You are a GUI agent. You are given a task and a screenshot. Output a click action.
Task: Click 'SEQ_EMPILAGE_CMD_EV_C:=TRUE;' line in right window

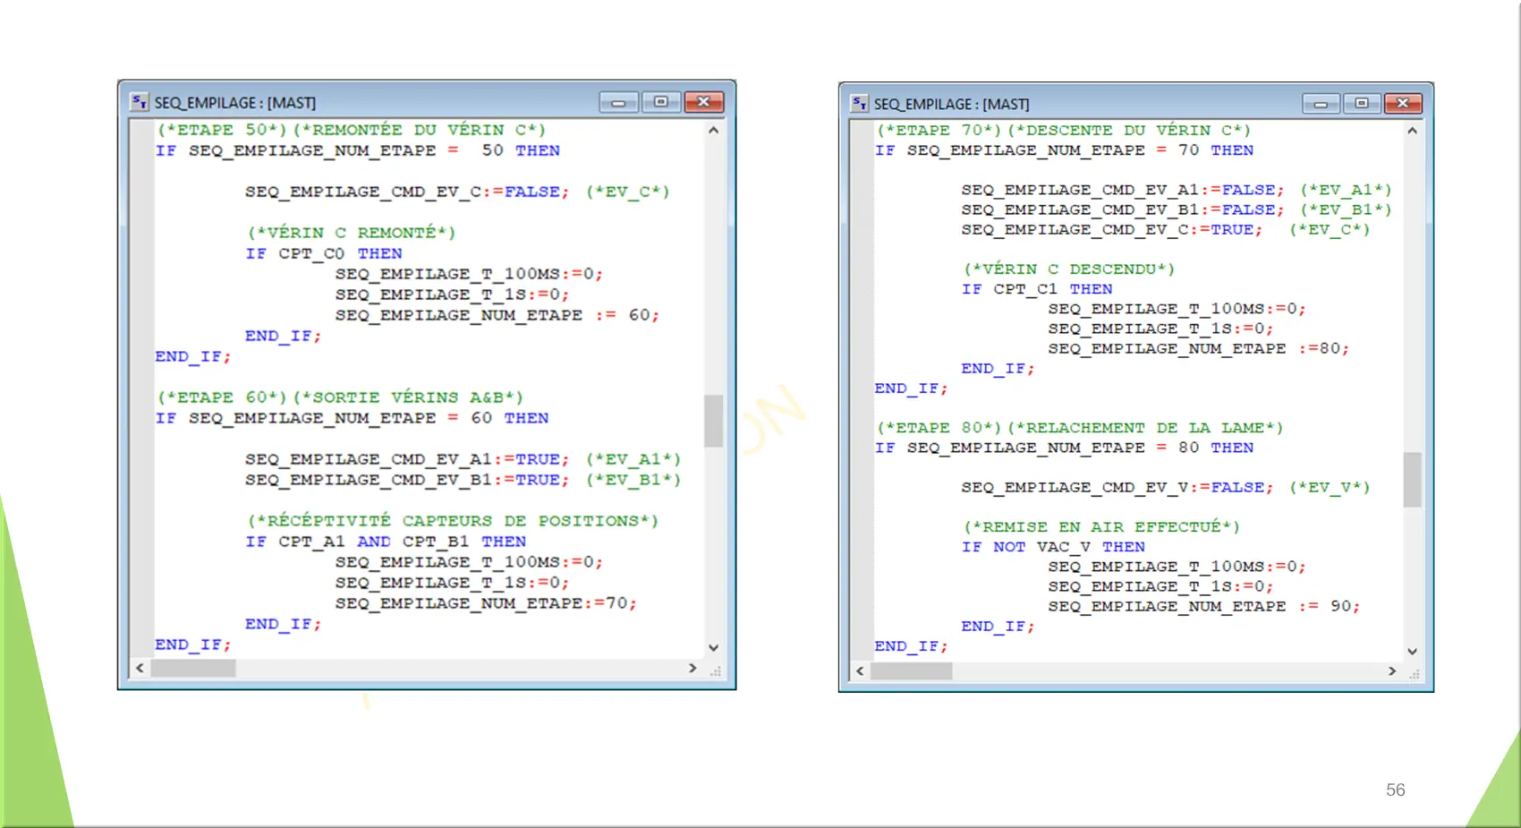click(1112, 229)
